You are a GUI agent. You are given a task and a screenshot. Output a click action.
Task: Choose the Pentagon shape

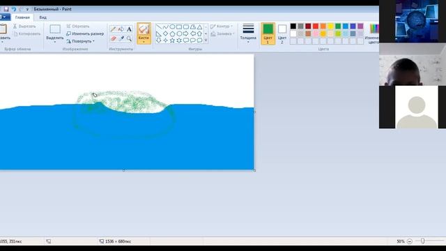click(172, 34)
